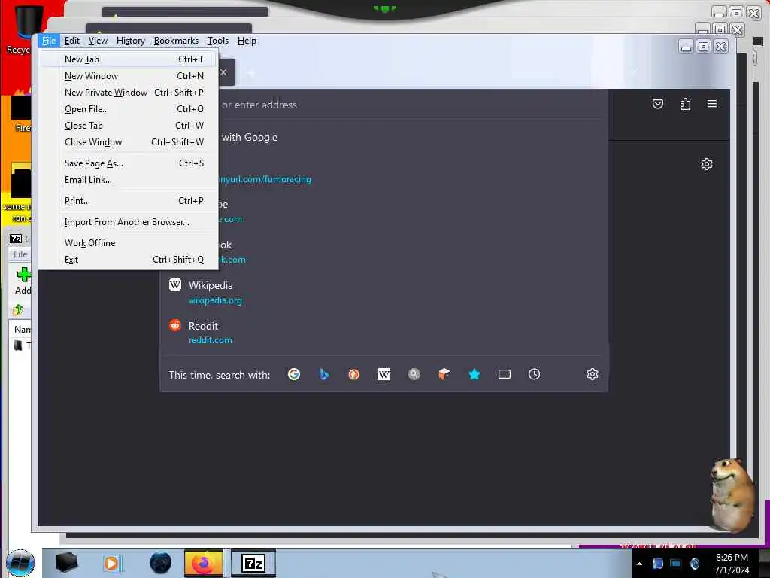Open new tab page personalize gear
Screen dimensions: 770x578
point(707,164)
